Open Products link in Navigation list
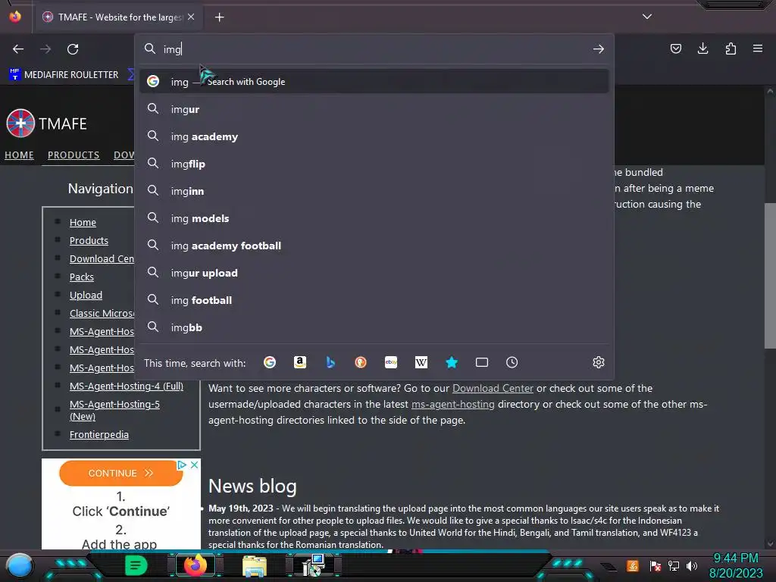Screen dimensions: 776x582 pos(89,240)
